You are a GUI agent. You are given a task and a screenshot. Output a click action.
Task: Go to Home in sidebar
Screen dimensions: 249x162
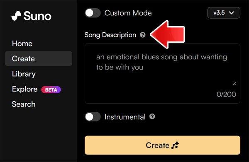[22, 44]
